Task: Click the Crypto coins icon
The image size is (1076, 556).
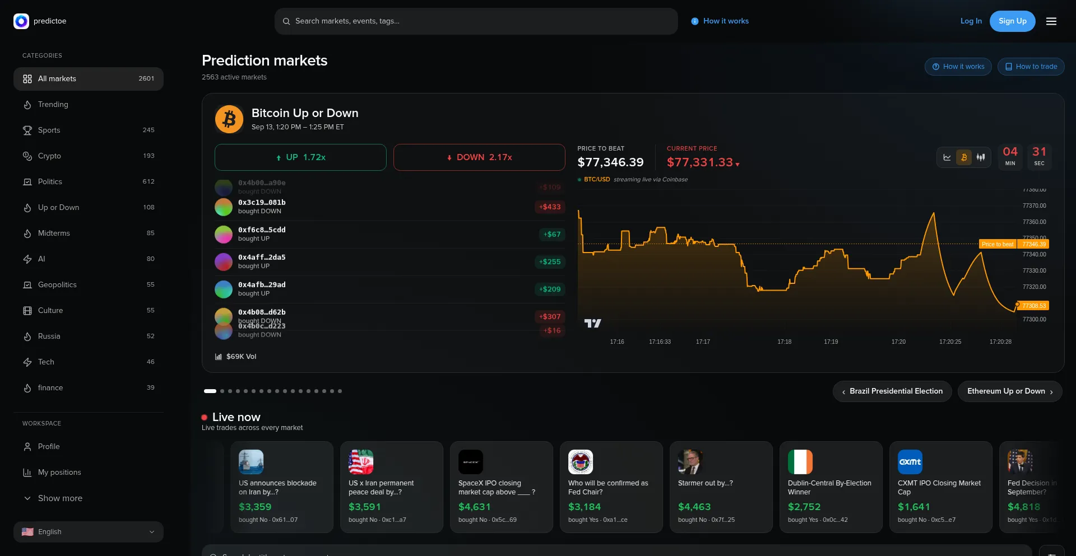Action: pos(27,156)
